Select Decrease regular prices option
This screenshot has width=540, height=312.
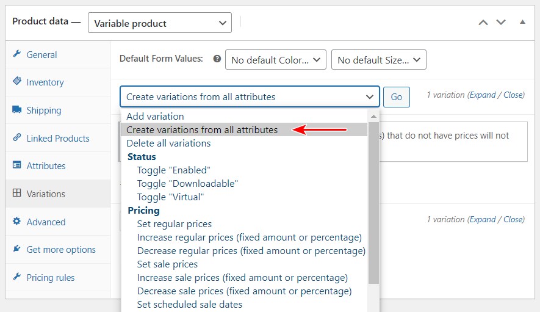coord(244,250)
